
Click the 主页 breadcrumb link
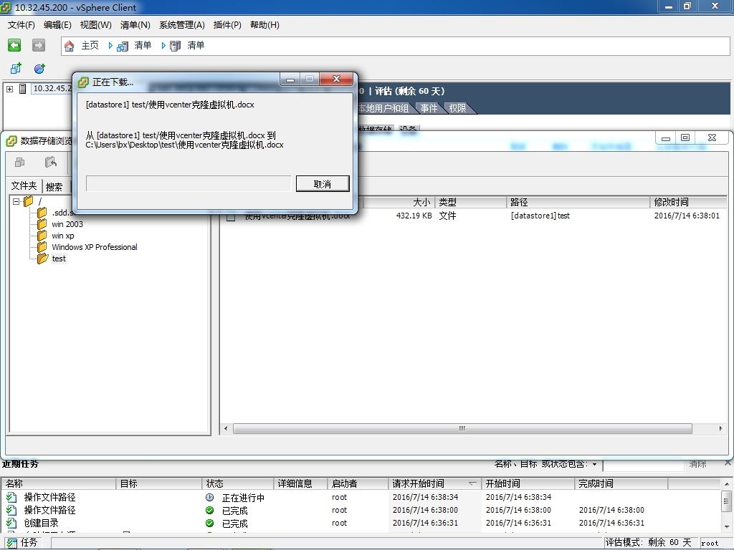coord(90,45)
